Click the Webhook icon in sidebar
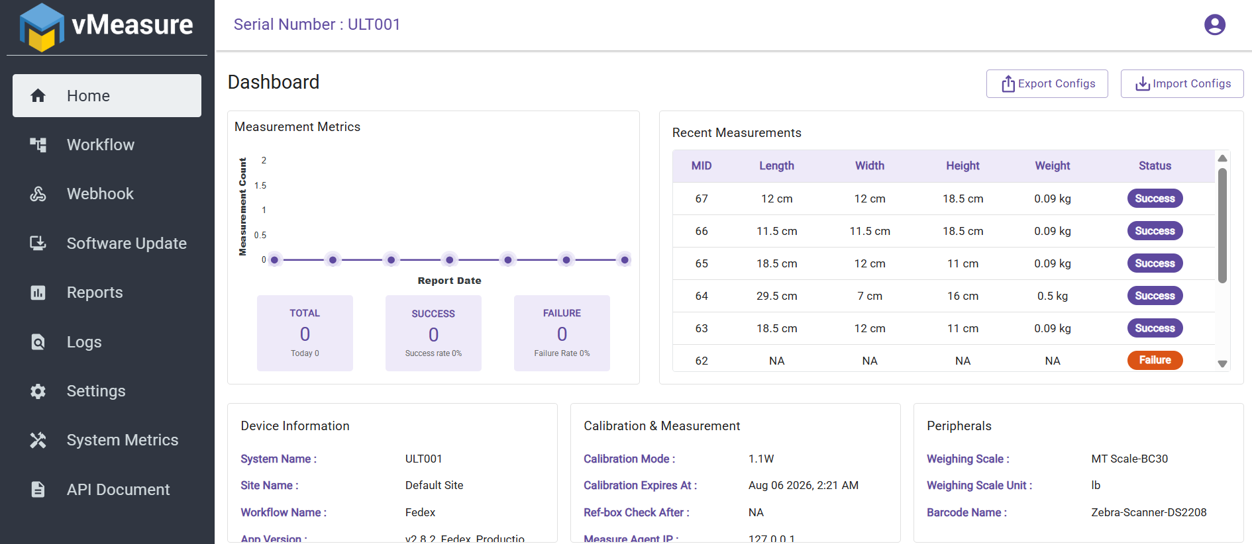 coord(38,194)
